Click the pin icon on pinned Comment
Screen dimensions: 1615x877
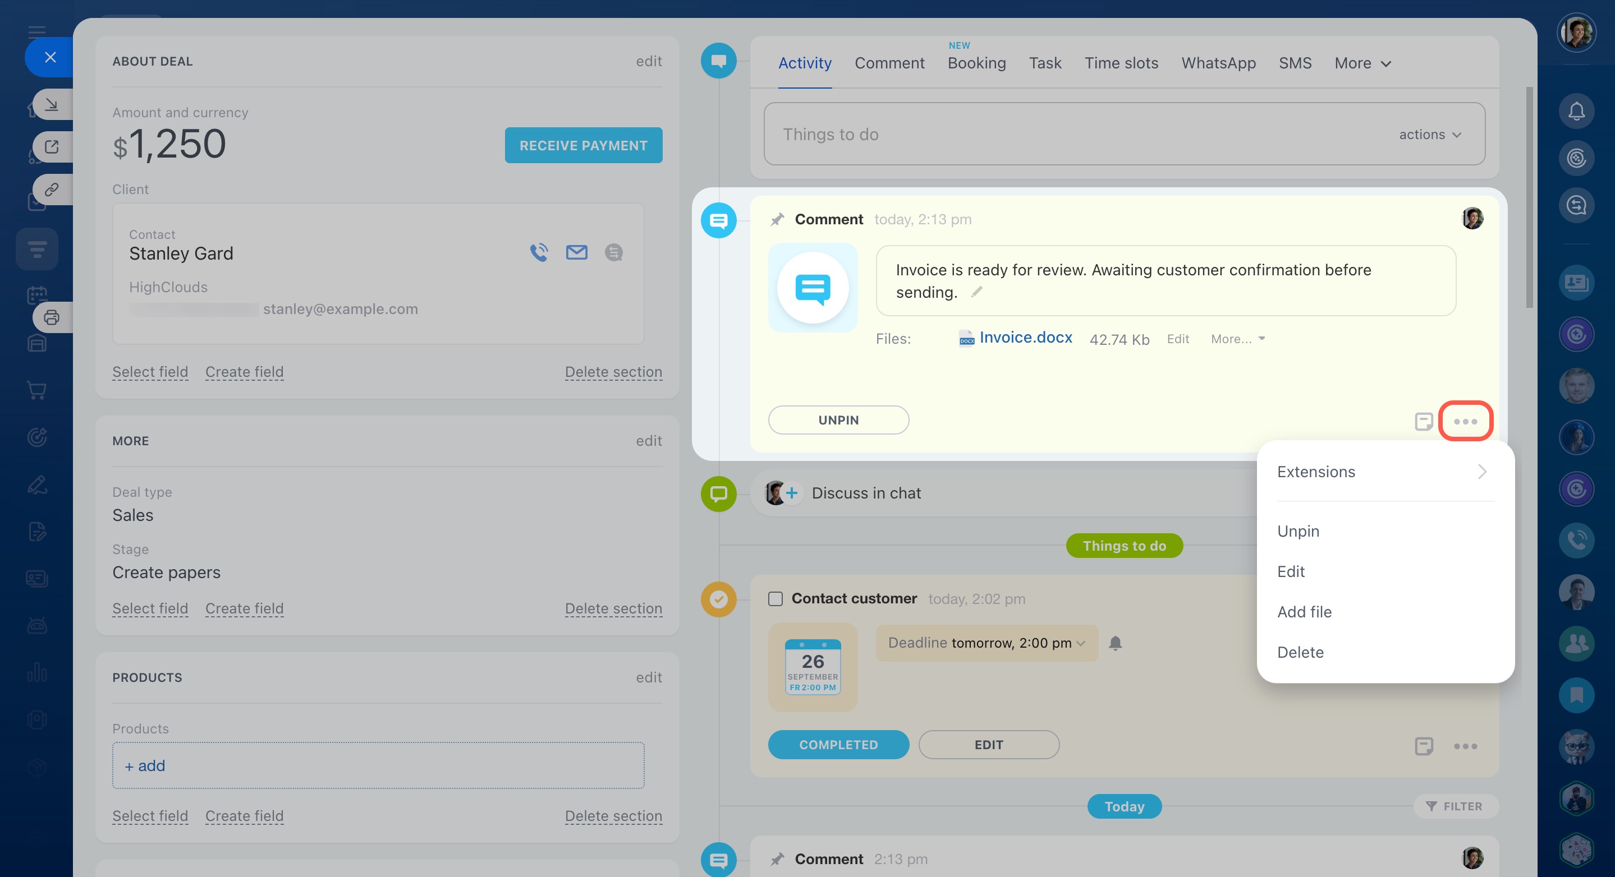click(777, 219)
